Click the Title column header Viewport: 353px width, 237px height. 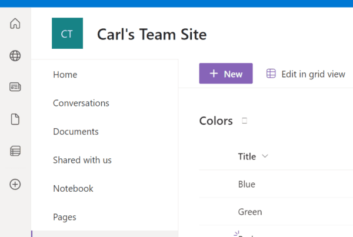click(247, 156)
